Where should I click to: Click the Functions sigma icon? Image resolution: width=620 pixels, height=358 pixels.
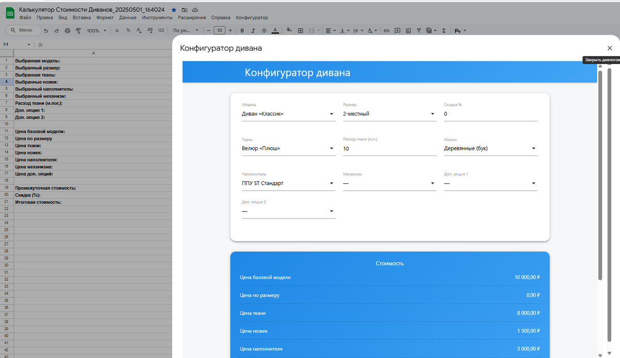tap(444, 30)
